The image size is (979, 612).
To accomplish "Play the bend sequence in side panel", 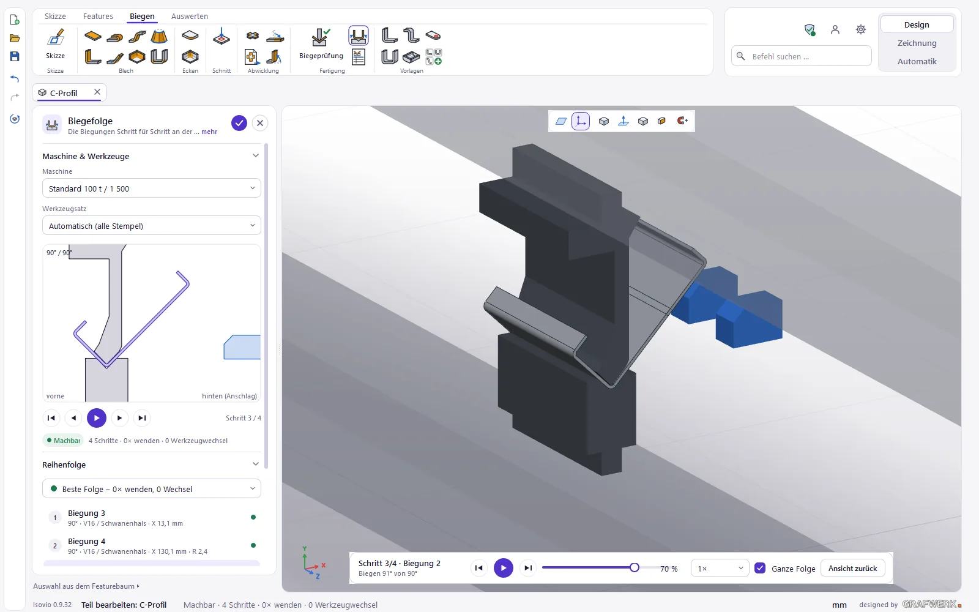I will 97,418.
